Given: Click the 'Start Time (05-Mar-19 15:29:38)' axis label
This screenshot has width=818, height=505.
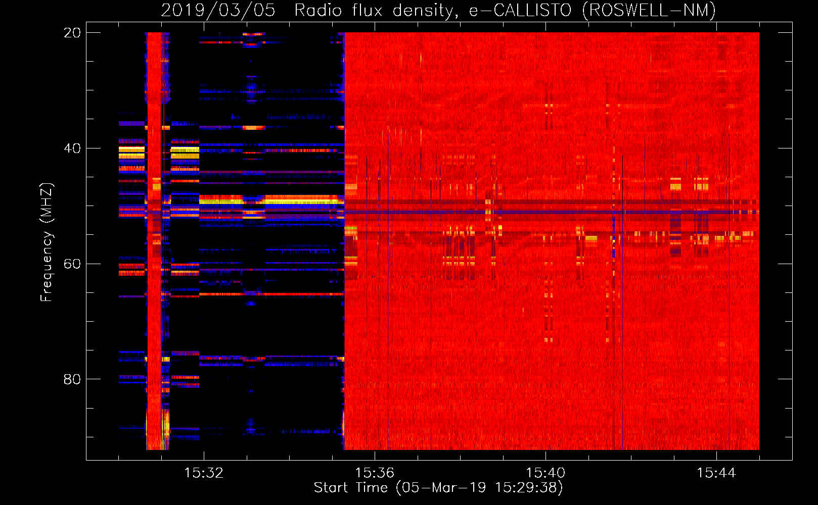Looking at the screenshot, I should pos(438,488).
